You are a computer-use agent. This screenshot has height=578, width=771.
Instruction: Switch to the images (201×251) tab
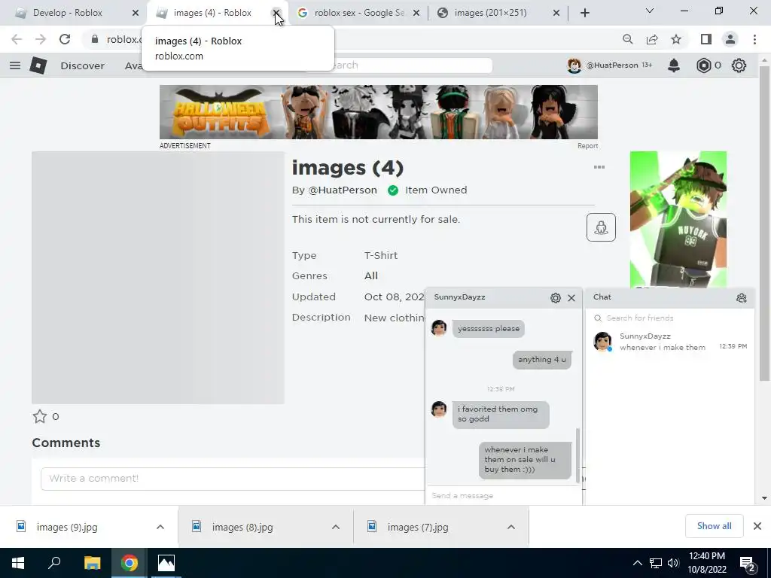[490, 13]
